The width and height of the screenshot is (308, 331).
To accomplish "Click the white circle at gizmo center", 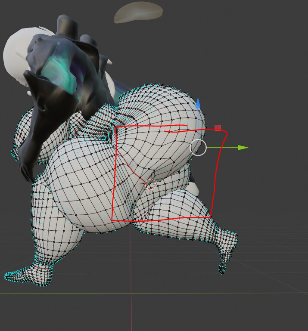I will coord(198,148).
